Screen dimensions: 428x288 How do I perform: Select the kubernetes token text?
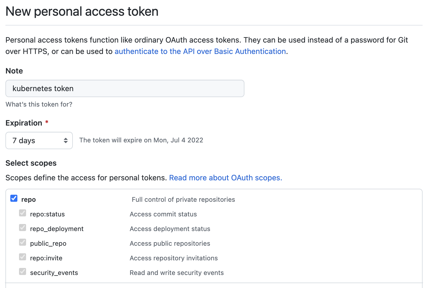(x=43, y=88)
